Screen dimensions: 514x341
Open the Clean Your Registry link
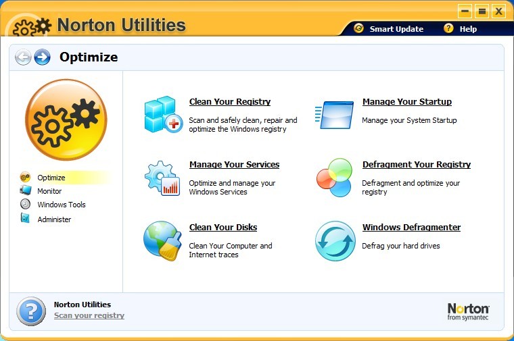pyautogui.click(x=229, y=102)
